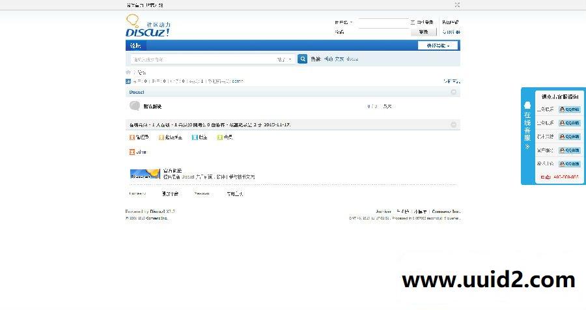
Task: Click the home icon in the breadcrumb
Action: (128, 72)
